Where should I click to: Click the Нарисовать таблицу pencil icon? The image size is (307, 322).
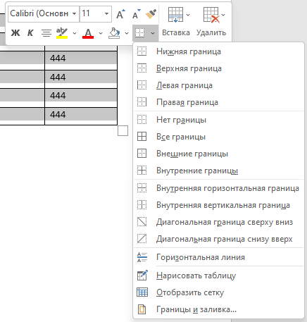coord(142,275)
